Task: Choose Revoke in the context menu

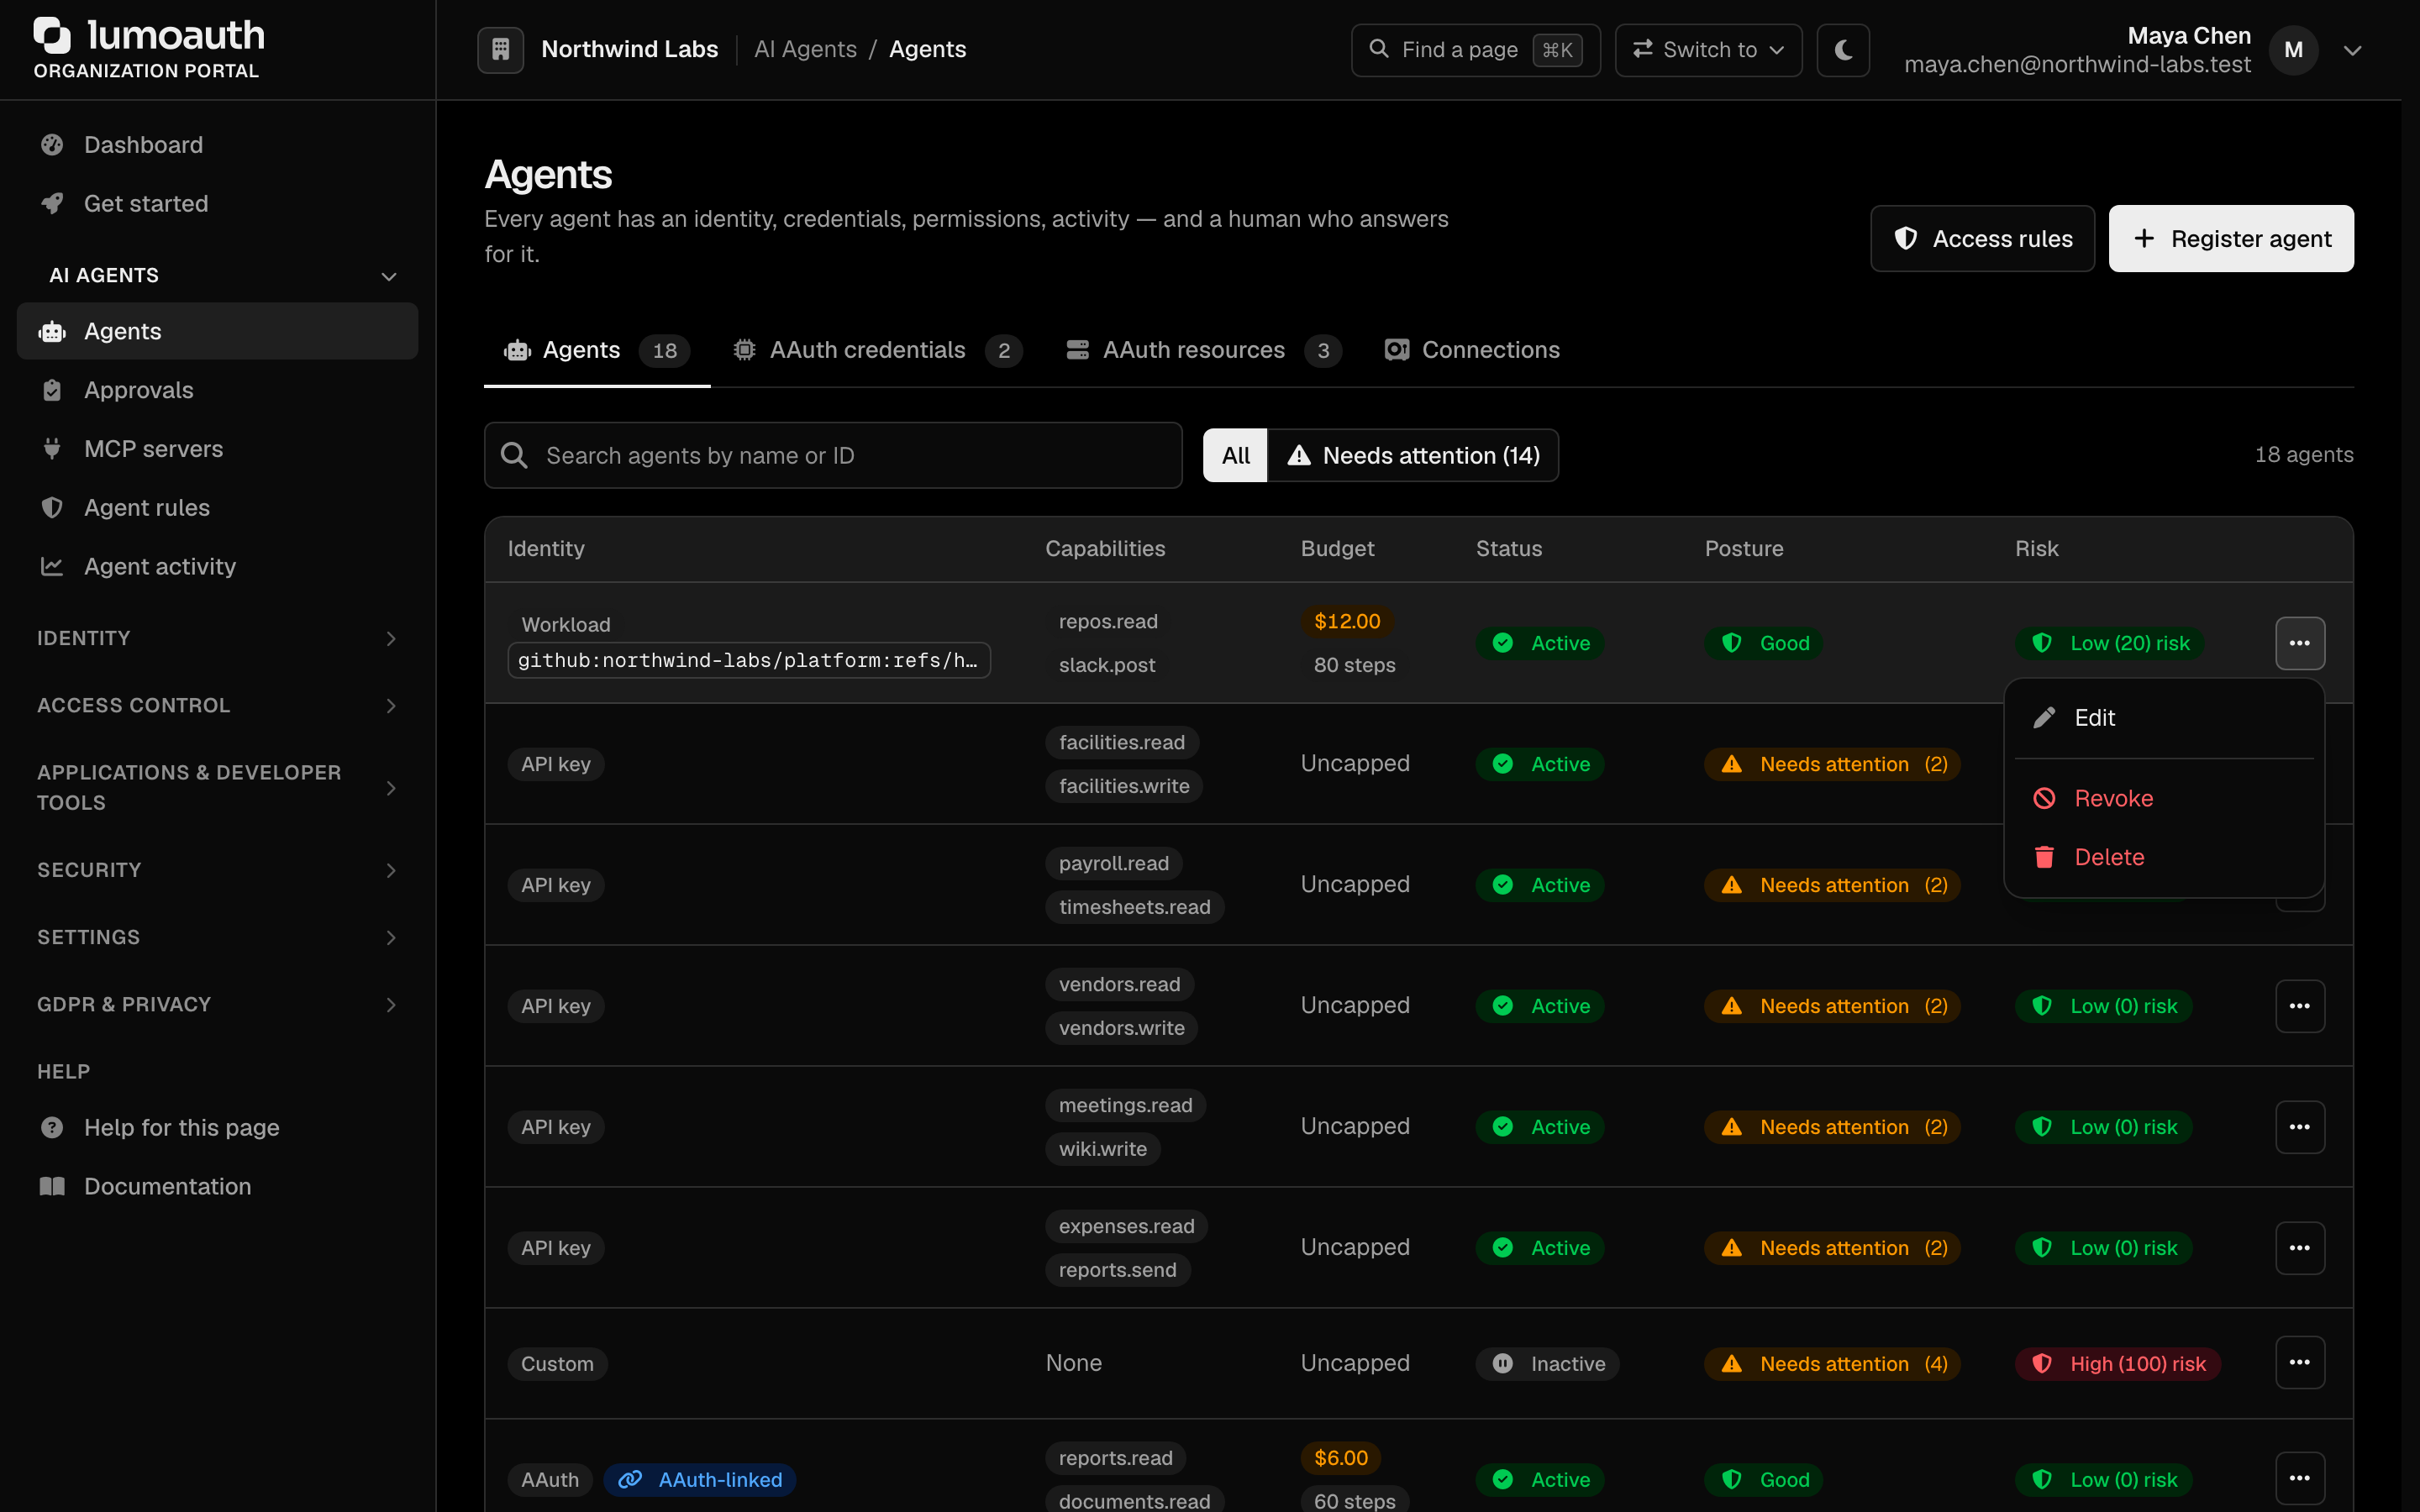Action: [2164, 798]
